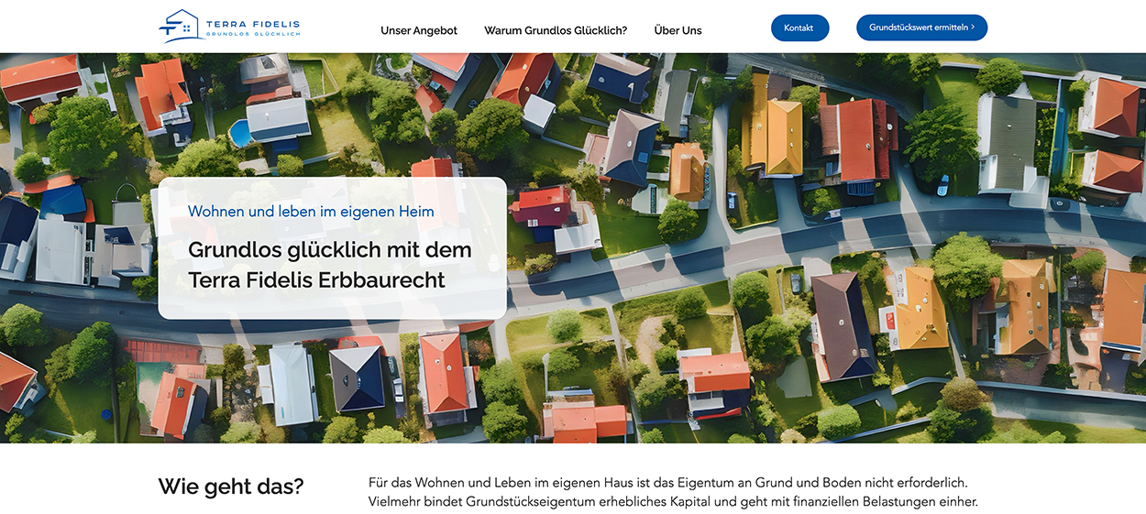Click the Terra Fidelis house logo
Viewport: 1146px width, 514px height.
tap(229, 27)
